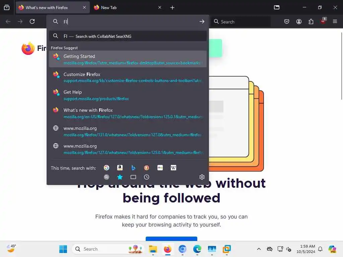Search this time with Bing
Image resolution: width=343 pixels, height=257 pixels.
coord(133,168)
